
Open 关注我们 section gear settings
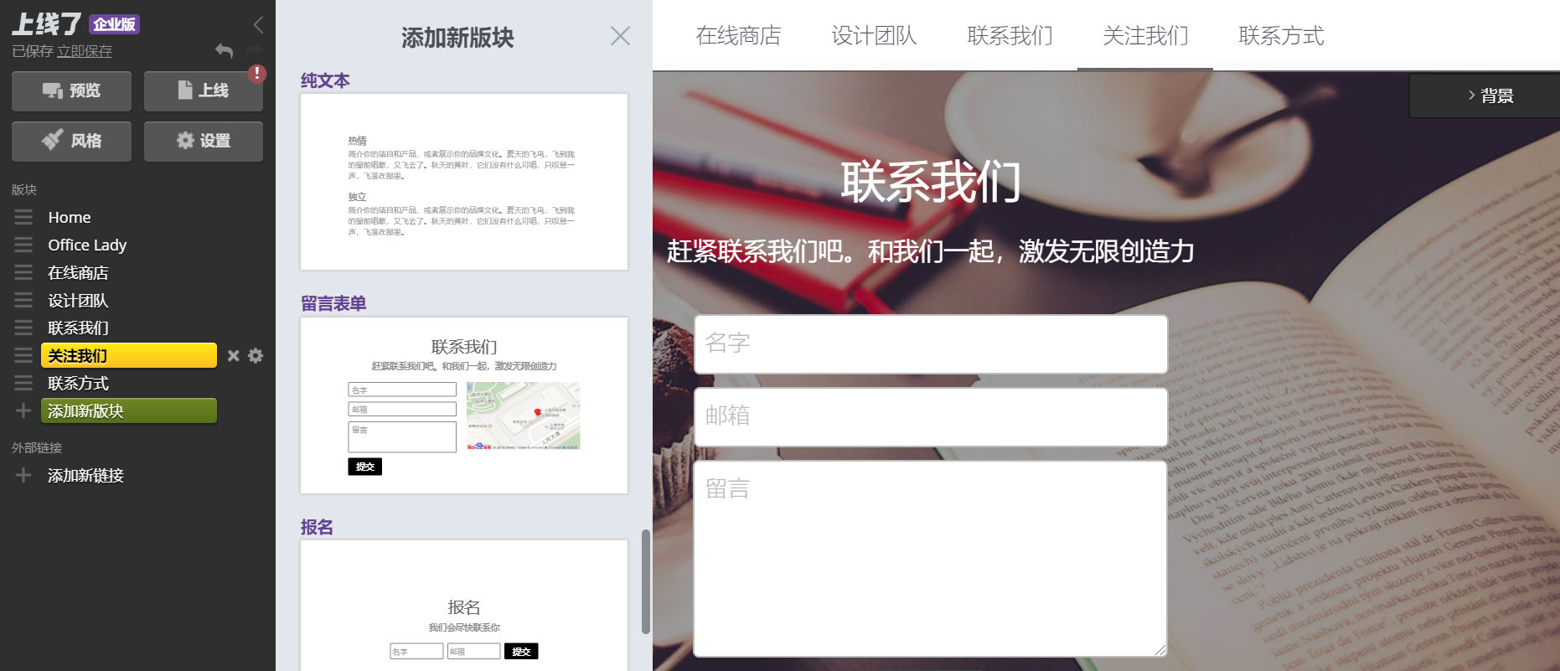256,355
